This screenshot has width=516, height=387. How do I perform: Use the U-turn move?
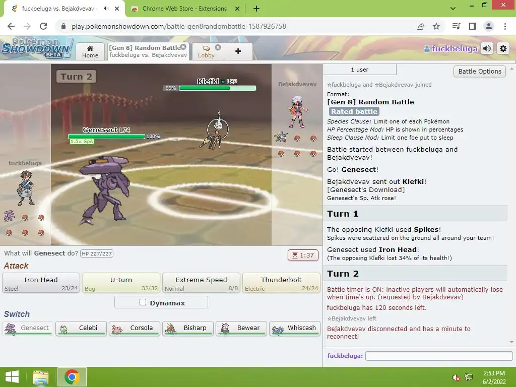point(121,283)
